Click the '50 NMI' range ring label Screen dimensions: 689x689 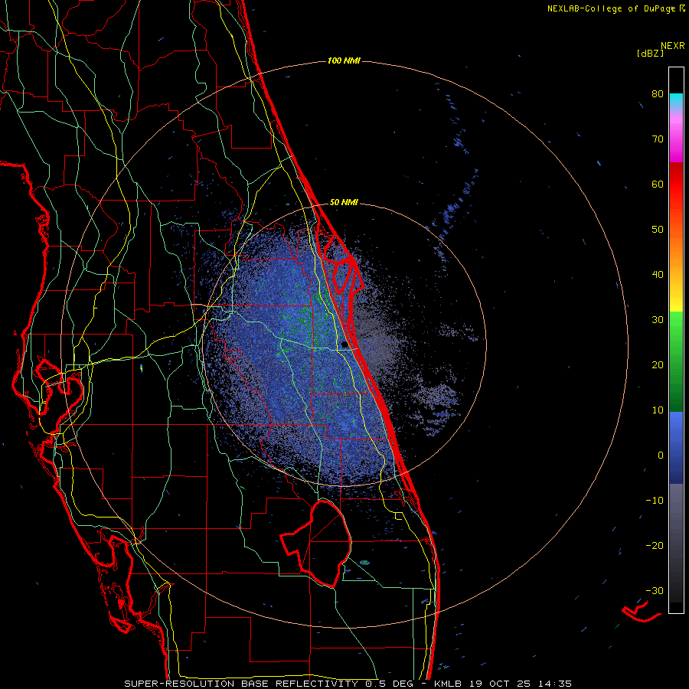click(344, 202)
